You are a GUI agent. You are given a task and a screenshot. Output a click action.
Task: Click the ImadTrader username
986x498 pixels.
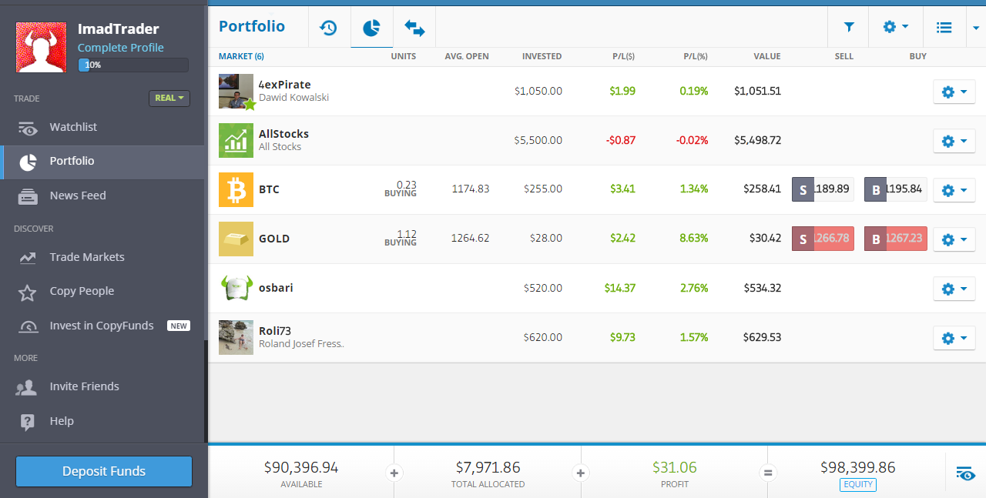pyautogui.click(x=119, y=29)
